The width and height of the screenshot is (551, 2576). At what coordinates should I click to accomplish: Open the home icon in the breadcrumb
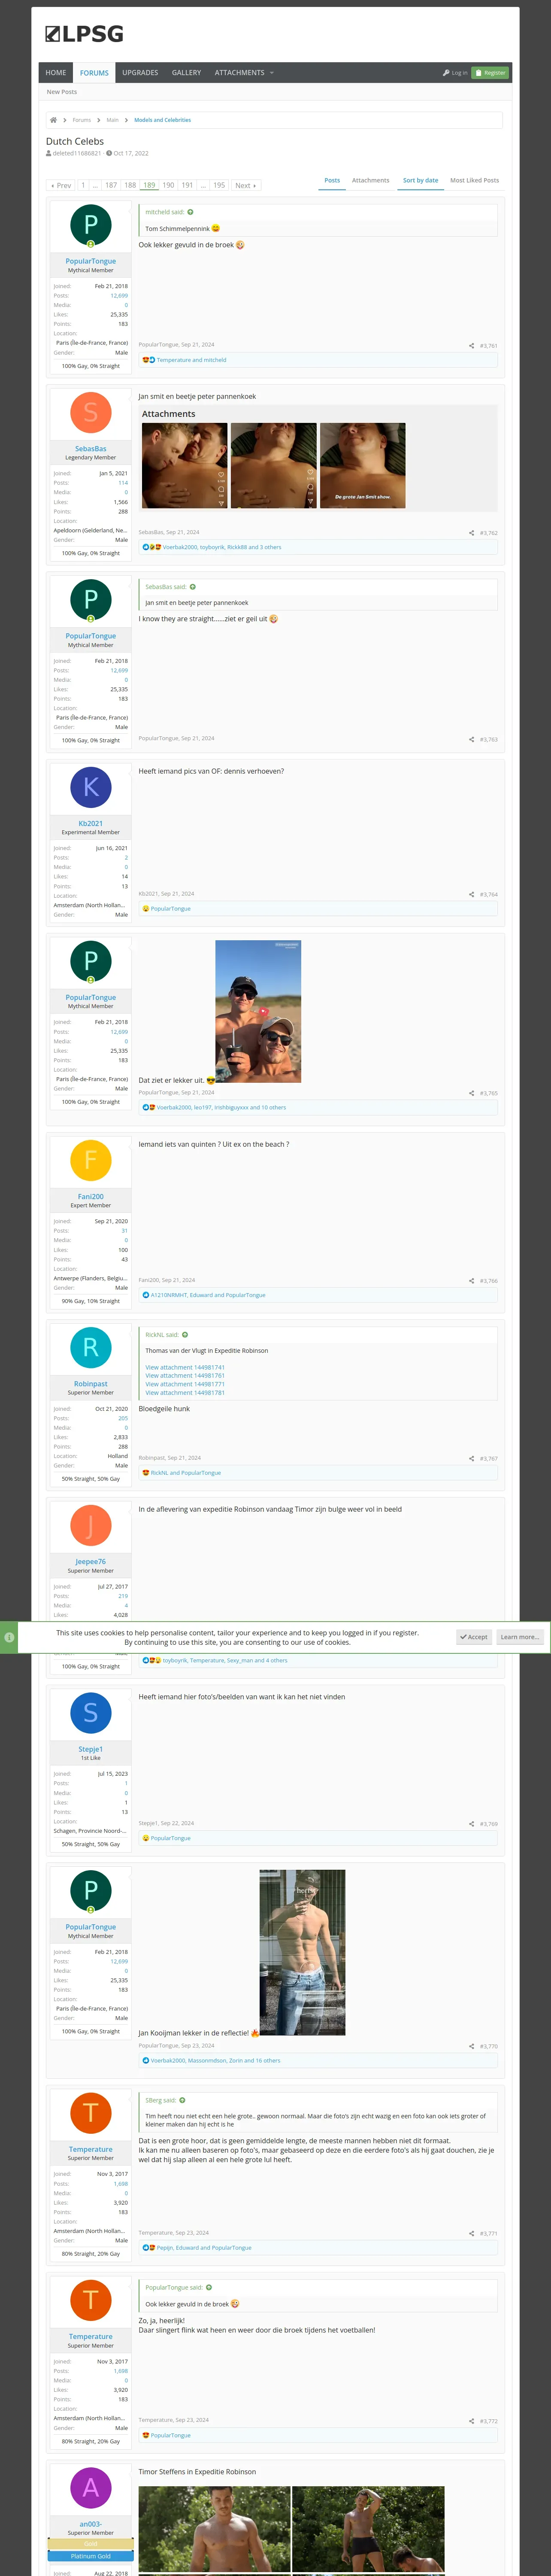pyautogui.click(x=53, y=120)
